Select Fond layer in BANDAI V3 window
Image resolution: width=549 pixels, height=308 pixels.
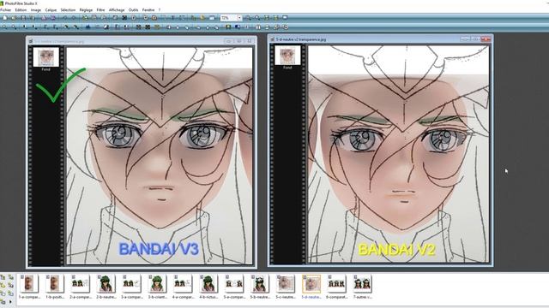(x=45, y=59)
